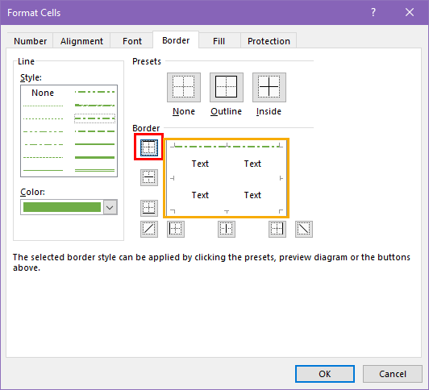
Task: Choose the None line style
Action: [x=43, y=93]
